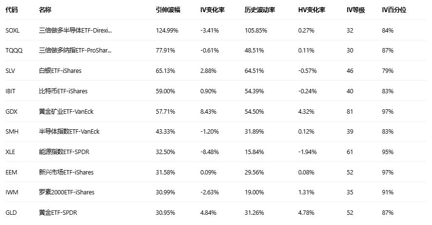Viewport: 432px width, 225px height.
Task: Click the IV百分位 column header
Action: tap(394, 10)
